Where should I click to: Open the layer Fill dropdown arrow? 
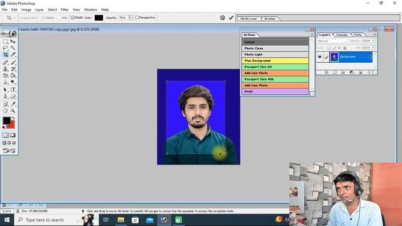point(373,48)
